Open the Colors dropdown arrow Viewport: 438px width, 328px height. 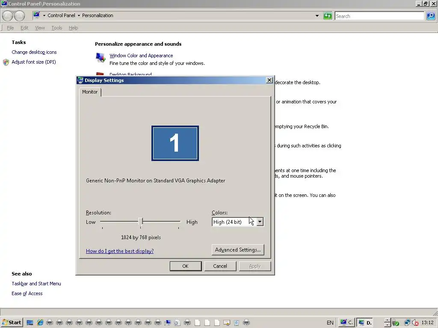point(260,222)
